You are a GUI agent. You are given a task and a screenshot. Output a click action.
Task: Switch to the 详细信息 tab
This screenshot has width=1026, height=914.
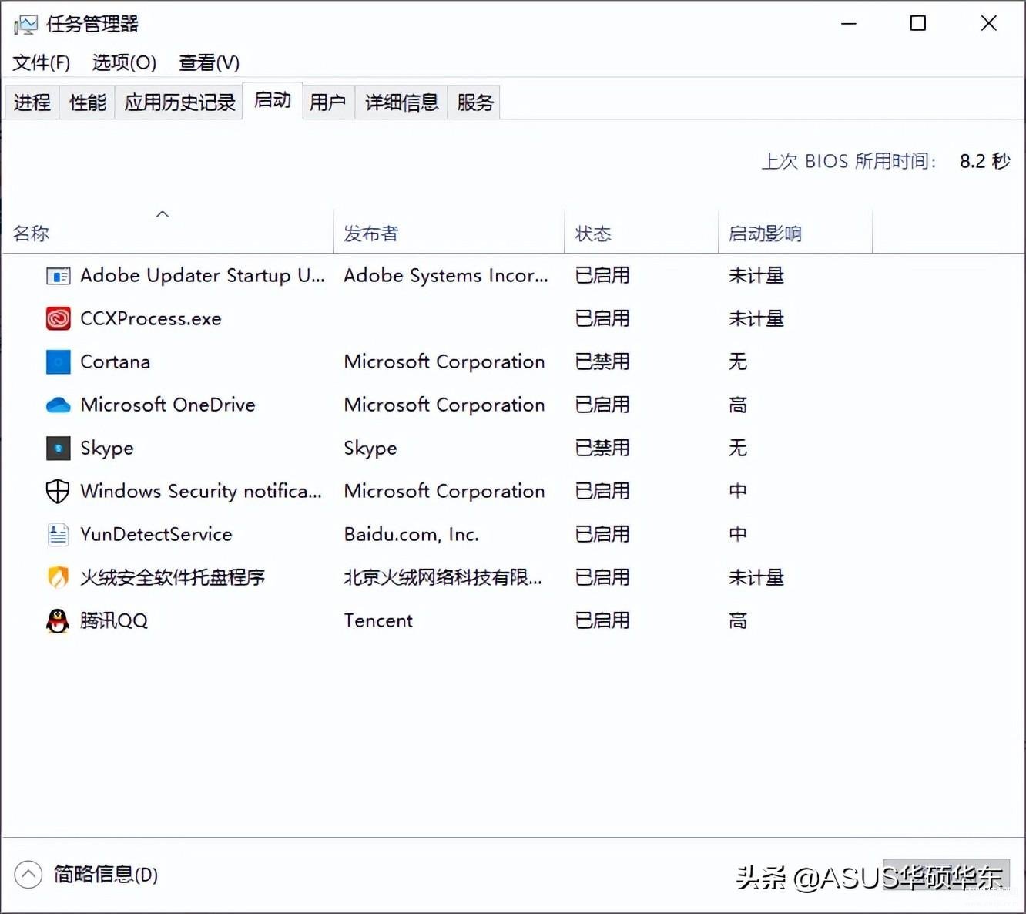[x=401, y=102]
